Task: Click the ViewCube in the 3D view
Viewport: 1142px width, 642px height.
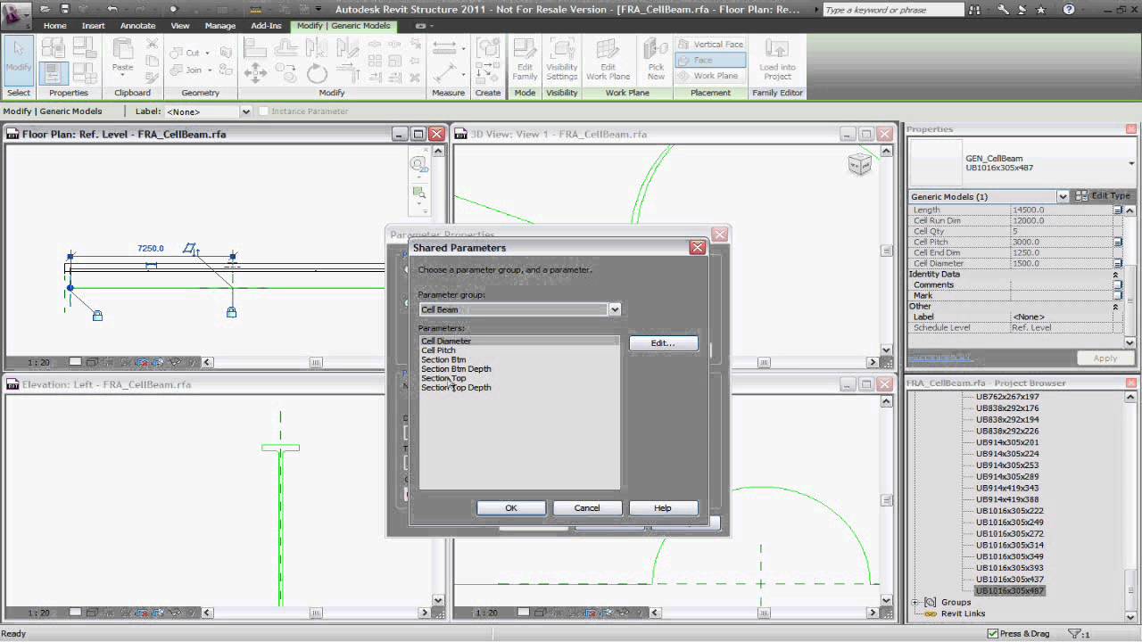Action: (859, 164)
